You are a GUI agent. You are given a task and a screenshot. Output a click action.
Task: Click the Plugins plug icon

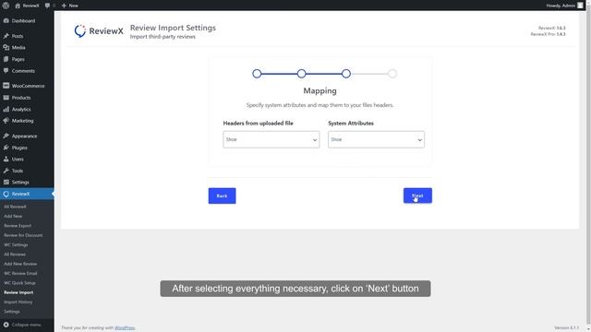(6, 148)
